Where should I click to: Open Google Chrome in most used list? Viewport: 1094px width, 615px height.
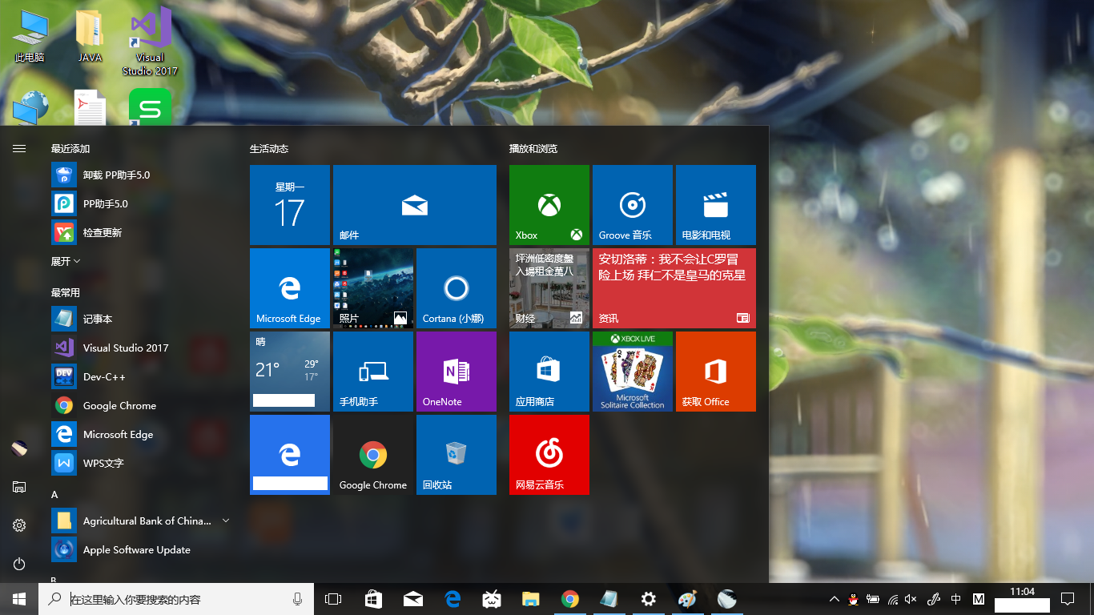tap(141, 405)
